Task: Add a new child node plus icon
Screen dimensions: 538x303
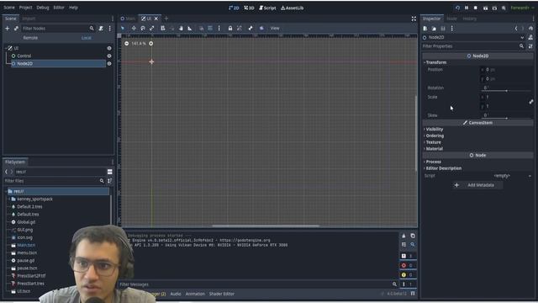Action: pos(8,29)
